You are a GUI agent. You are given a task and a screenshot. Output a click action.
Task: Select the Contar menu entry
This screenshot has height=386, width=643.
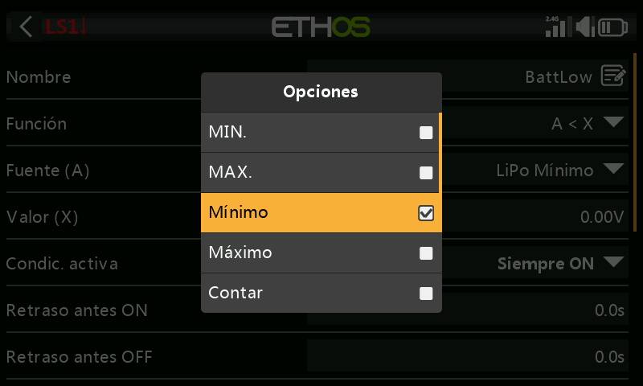click(321, 293)
